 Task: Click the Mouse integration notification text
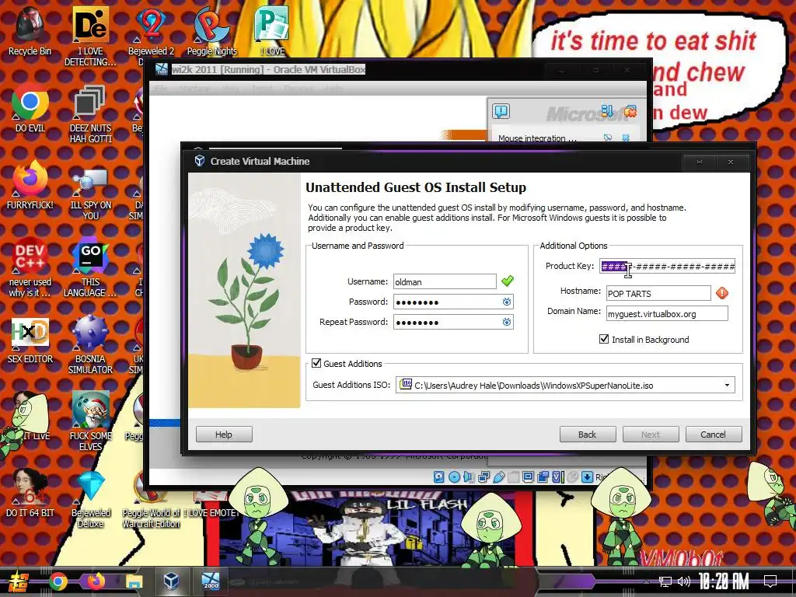(x=537, y=138)
